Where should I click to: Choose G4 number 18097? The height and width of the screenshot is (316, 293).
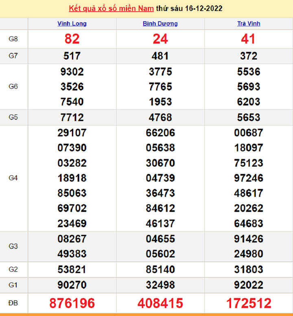[249, 148]
